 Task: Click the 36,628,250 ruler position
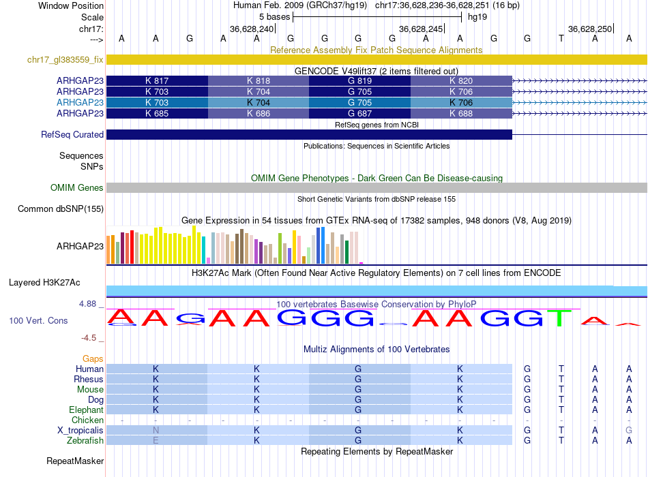pos(590,29)
